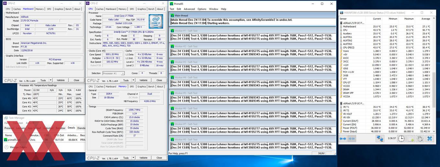Image resolution: width=440 pixels, height=167 pixels.
Task: Select the Power (Input) sensor row
Action: (385, 131)
